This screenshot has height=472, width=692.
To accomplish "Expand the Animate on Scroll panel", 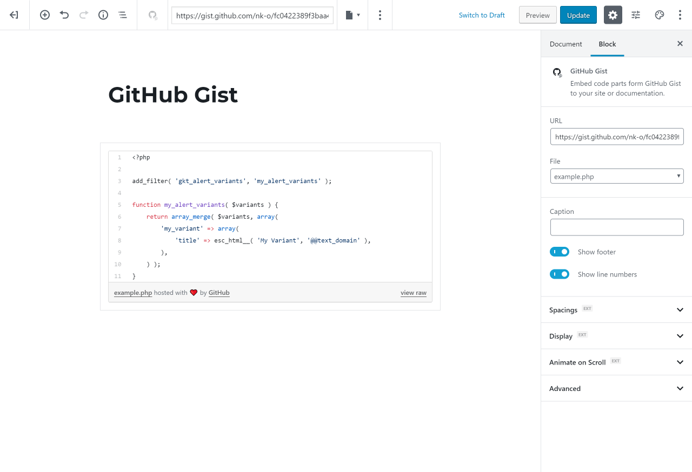I will [x=616, y=362].
